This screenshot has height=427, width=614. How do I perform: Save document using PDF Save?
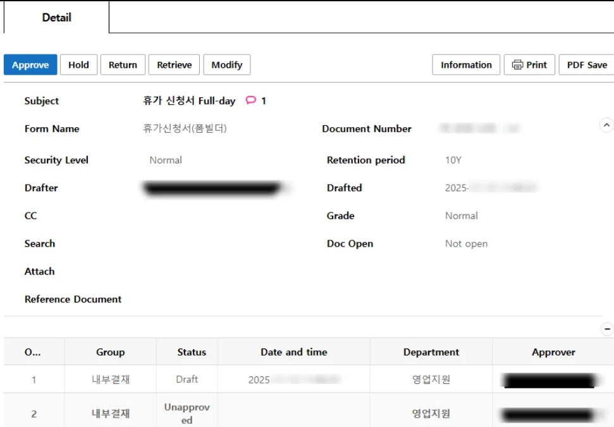click(586, 65)
